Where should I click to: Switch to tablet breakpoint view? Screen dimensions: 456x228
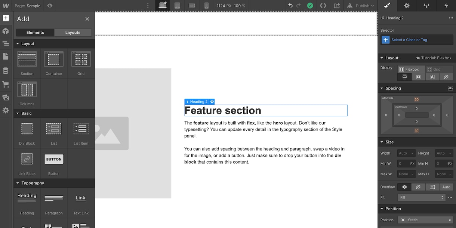tap(177, 6)
